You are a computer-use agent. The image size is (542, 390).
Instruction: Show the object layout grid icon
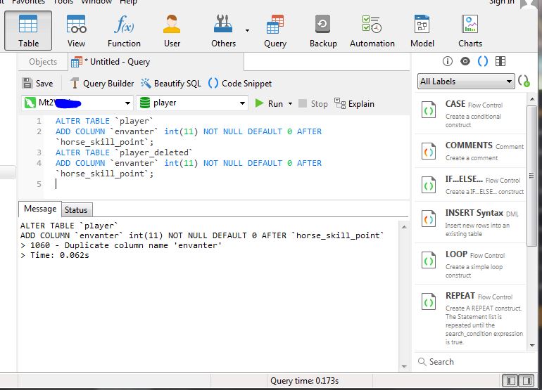(x=500, y=61)
